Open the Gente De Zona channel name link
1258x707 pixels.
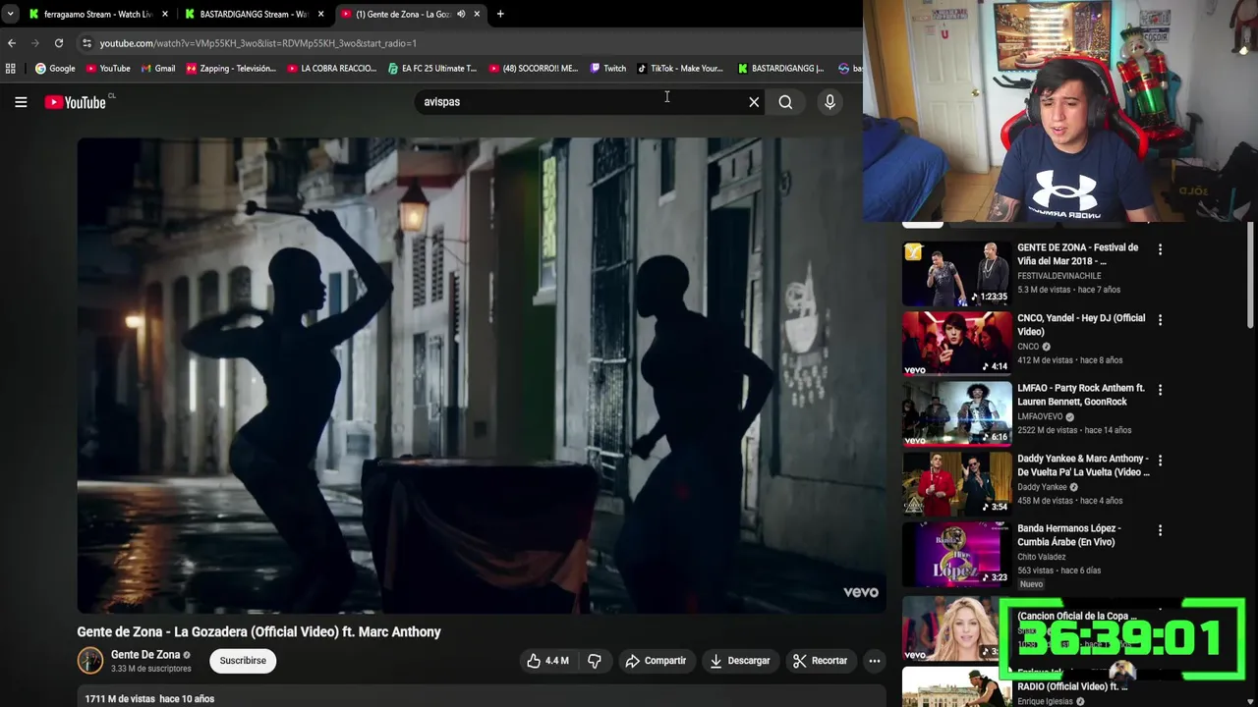pyautogui.click(x=145, y=655)
